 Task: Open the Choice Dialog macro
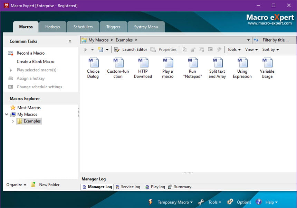tap(93, 68)
